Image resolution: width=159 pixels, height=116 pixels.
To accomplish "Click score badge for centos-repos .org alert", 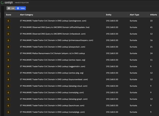I will click(8, 60).
